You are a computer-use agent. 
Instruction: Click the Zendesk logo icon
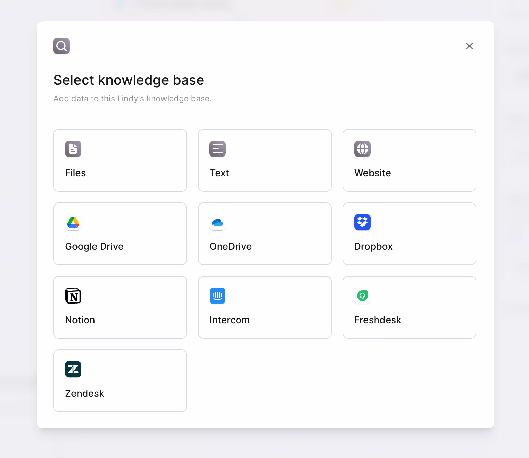[73, 369]
